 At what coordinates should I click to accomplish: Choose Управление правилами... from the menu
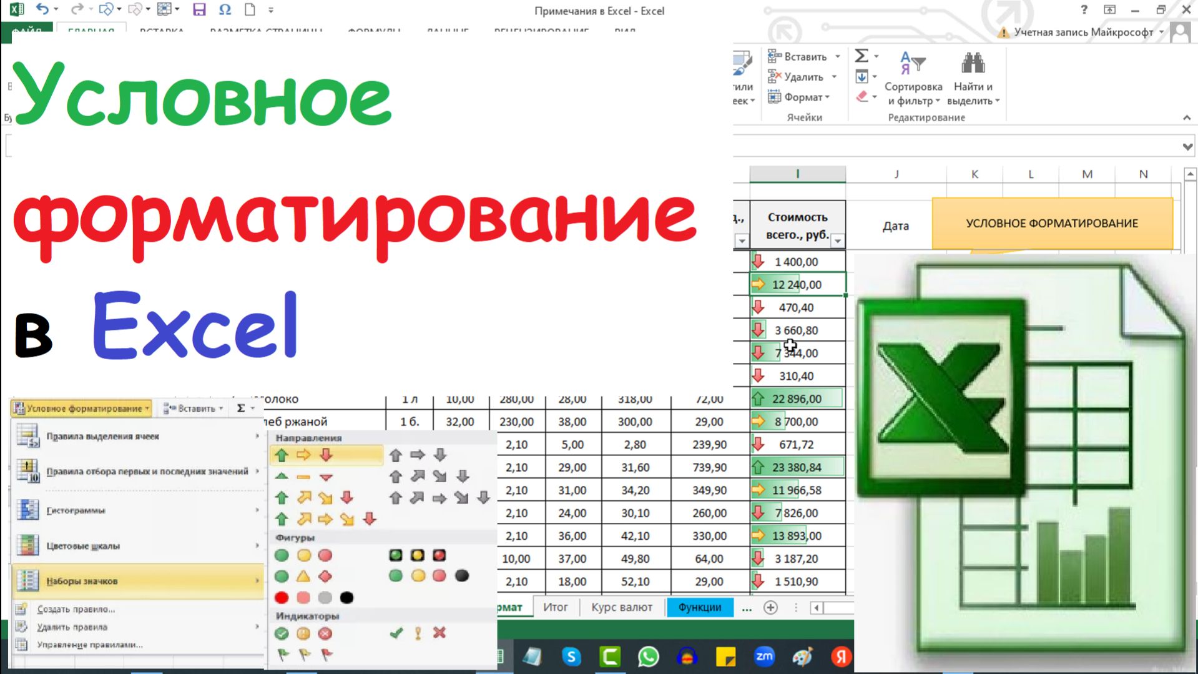(89, 645)
